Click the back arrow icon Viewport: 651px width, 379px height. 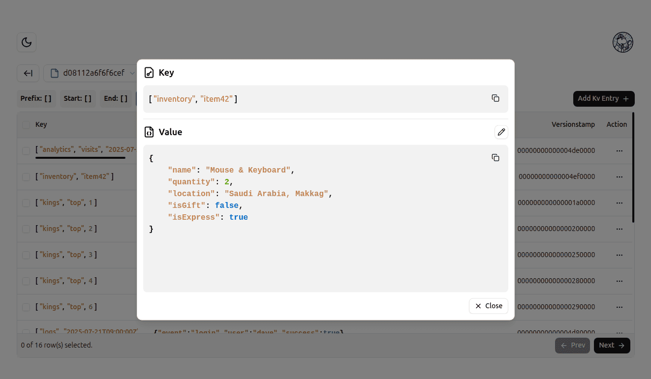coord(28,73)
